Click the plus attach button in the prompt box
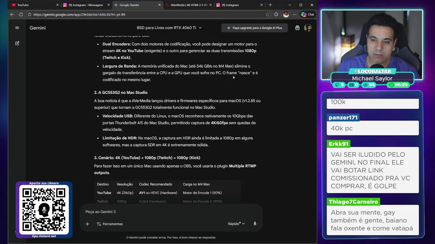435x244 pixels. point(87,224)
